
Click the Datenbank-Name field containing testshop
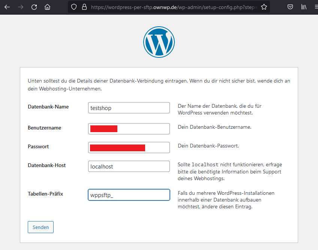point(129,108)
